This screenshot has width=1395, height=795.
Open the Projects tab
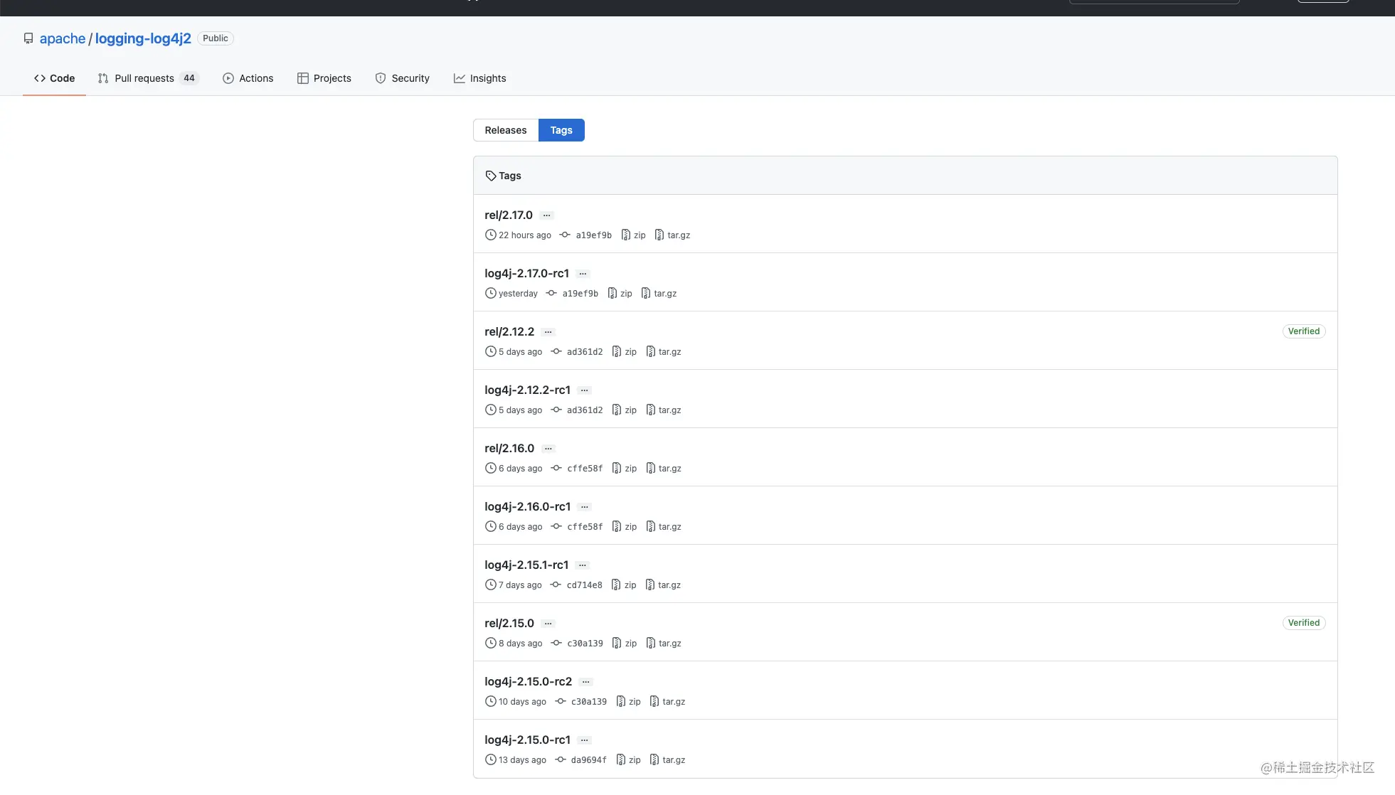[324, 78]
